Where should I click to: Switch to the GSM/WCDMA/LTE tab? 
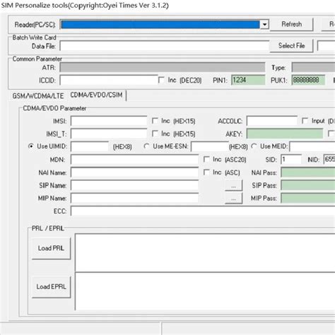click(38, 96)
